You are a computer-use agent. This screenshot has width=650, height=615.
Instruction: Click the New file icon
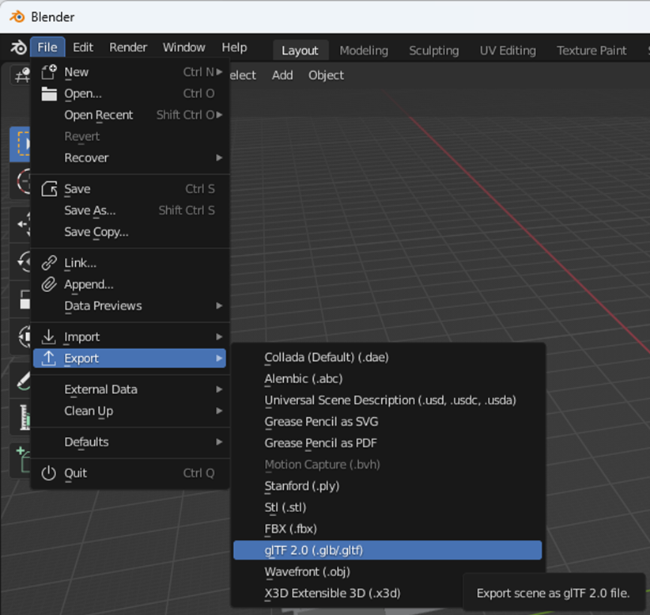coord(50,72)
